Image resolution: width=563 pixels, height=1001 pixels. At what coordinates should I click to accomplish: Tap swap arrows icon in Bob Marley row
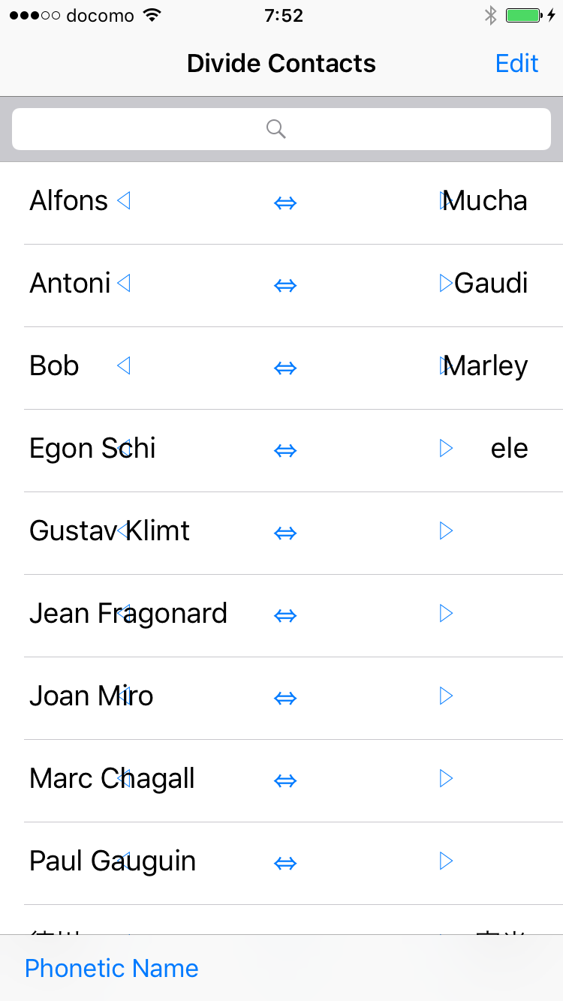click(285, 367)
